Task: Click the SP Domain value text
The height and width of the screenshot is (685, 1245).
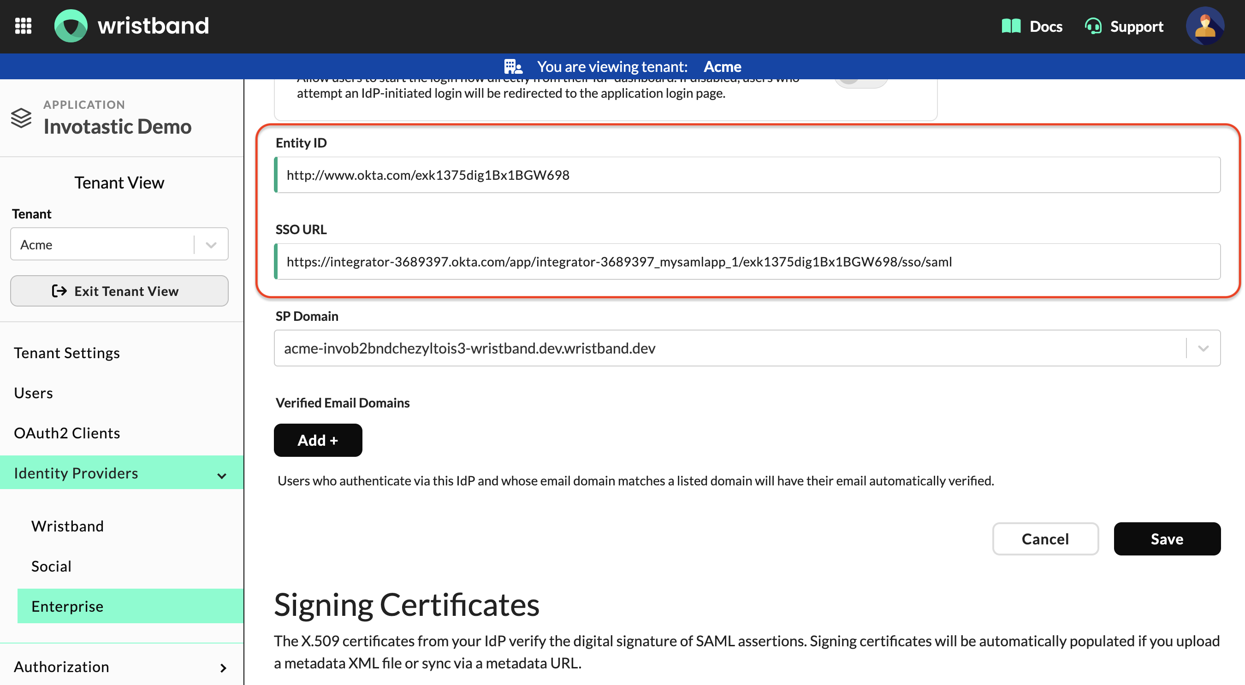Action: click(470, 348)
